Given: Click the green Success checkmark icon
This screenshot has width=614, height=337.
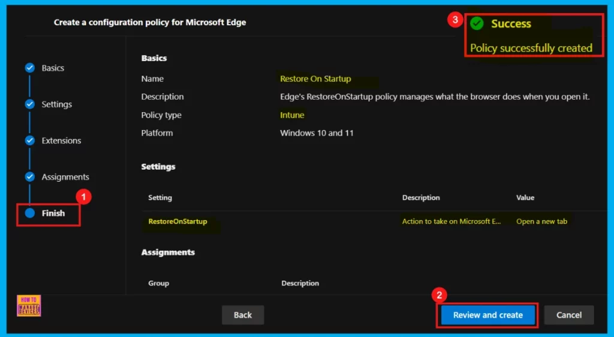Looking at the screenshot, I should (x=477, y=23).
